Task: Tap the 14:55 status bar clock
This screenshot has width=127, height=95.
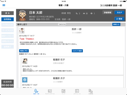Action: point(64,1)
